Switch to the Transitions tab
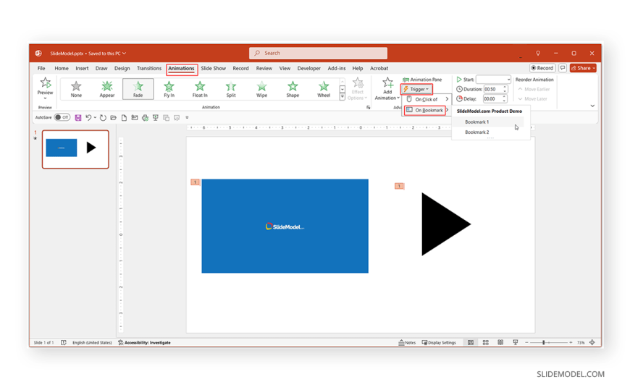The width and height of the screenshot is (630, 390). click(148, 68)
